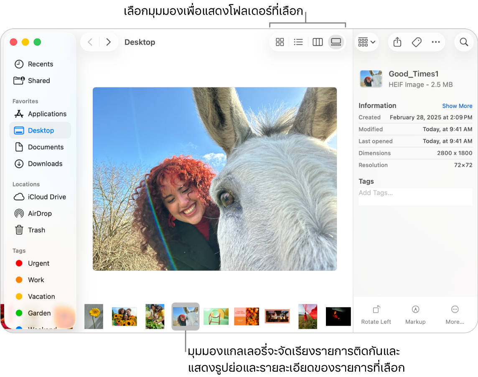Screen dimensions: 478x377
Task: Select the AirDrop item in the sidebar
Action: point(38,214)
